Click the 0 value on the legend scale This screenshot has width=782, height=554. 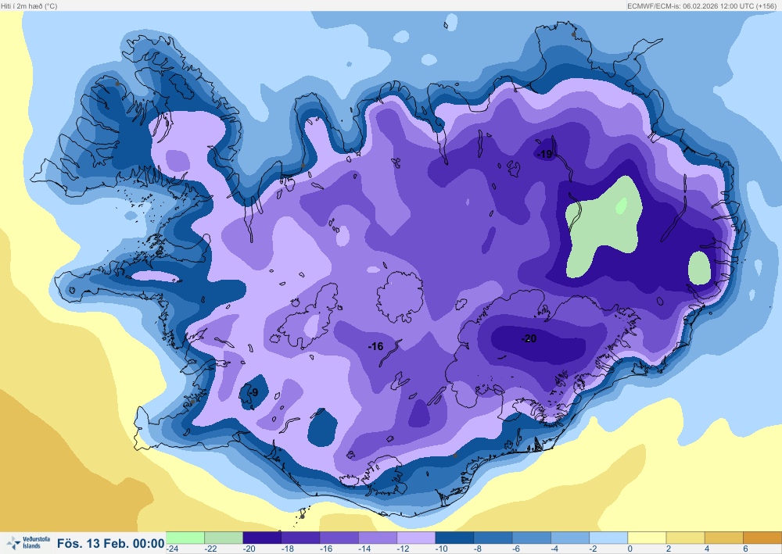point(630,549)
